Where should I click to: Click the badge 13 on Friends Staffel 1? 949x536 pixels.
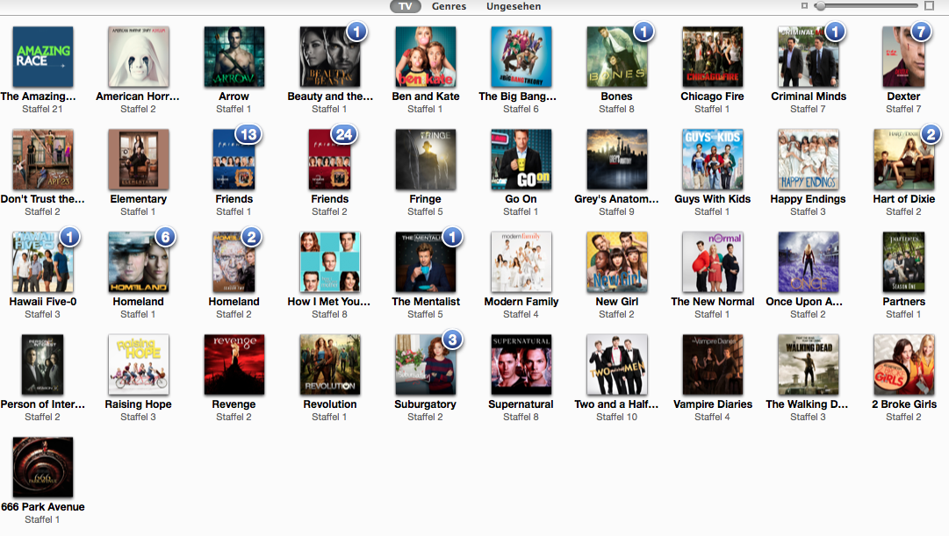tap(248, 134)
